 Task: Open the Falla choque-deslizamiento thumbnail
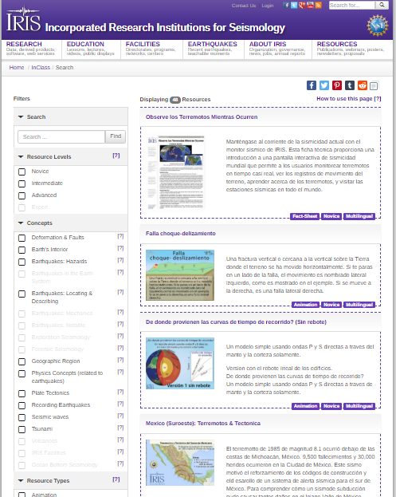[180, 275]
